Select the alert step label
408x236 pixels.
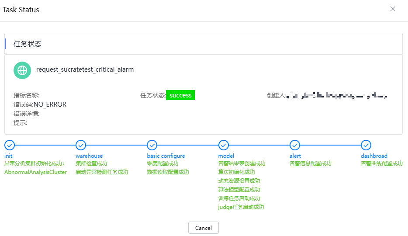pos(295,156)
